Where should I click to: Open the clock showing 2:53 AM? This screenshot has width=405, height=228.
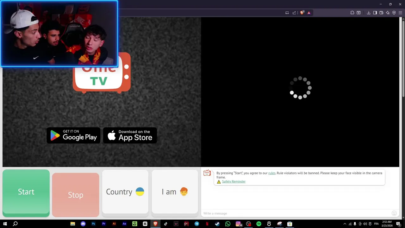coord(387,224)
